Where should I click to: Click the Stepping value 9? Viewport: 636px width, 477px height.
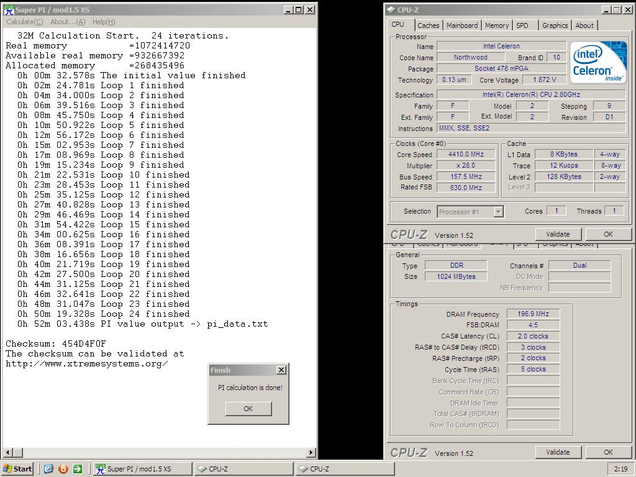pos(609,106)
